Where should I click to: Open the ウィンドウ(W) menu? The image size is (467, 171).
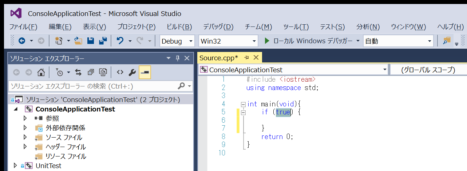408,27
